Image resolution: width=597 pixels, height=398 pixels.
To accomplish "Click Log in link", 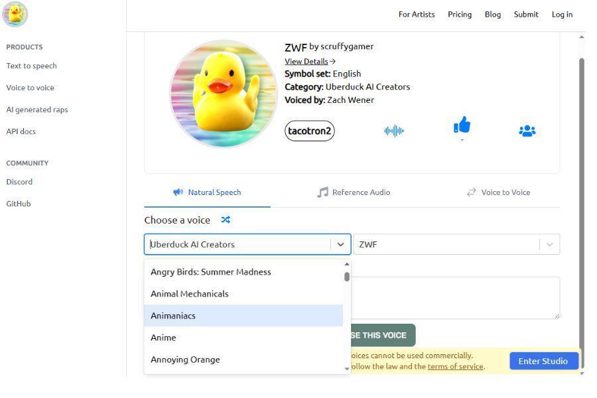I will pos(562,15).
